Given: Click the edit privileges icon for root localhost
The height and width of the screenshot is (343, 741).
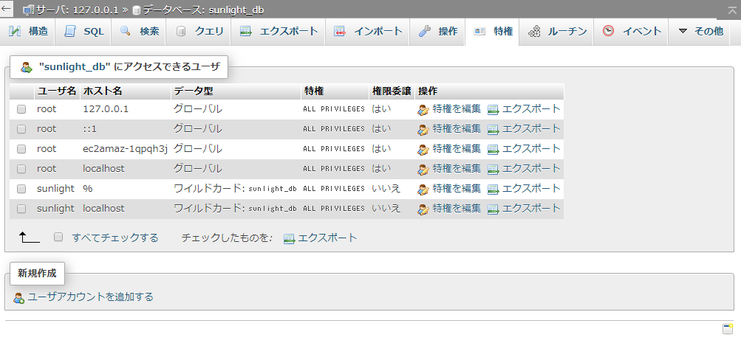Looking at the screenshot, I should 423,169.
